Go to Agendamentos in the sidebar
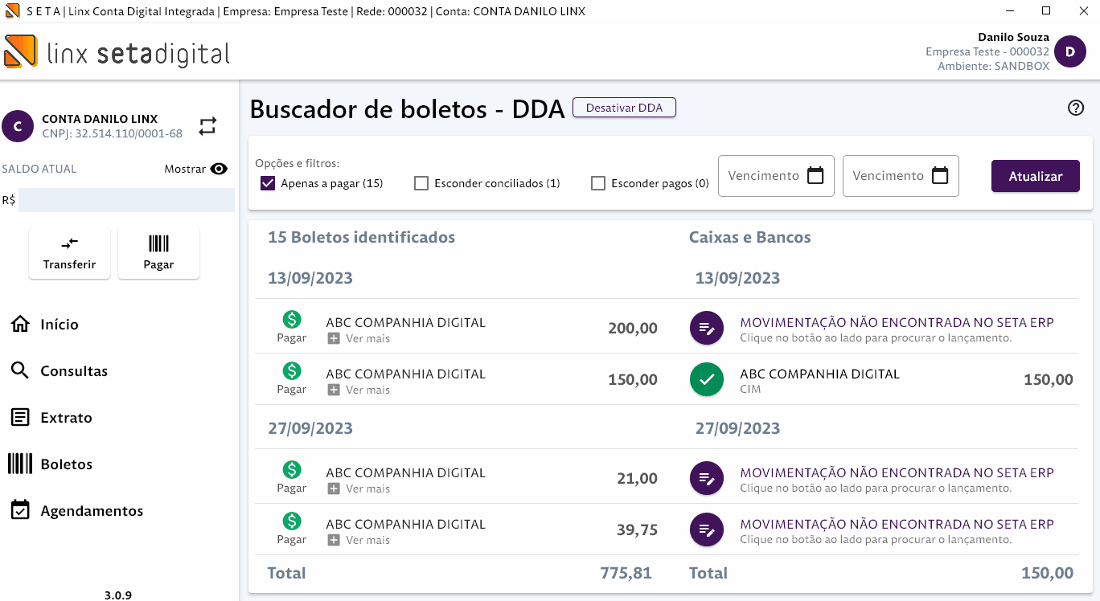Viewport: 1100px width, 601px height. click(x=92, y=511)
